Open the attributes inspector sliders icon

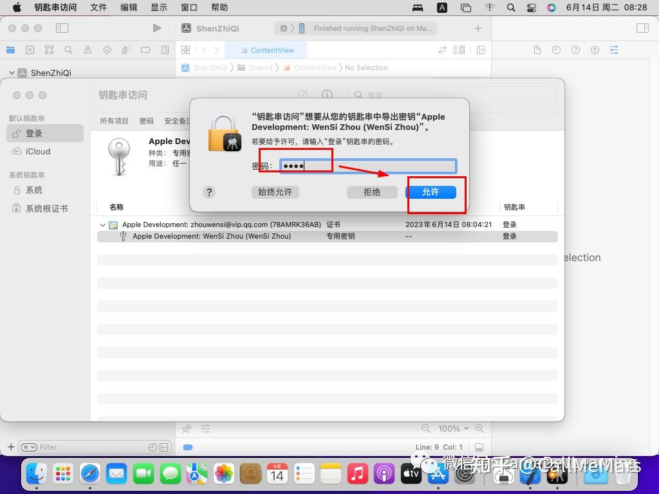coord(614,50)
